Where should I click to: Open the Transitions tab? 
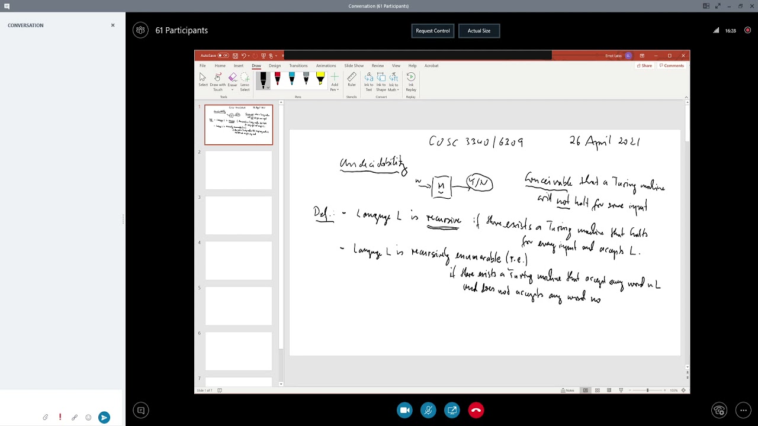click(x=298, y=66)
